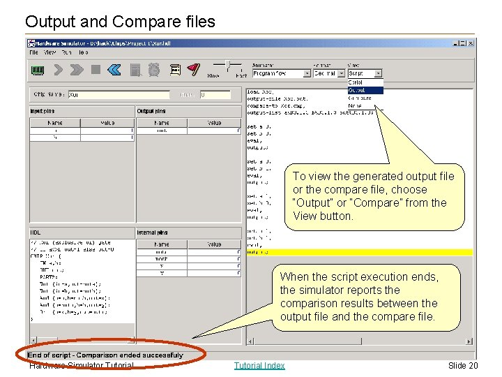Click the Hardware Simulator title bar icon

[x=31, y=43]
